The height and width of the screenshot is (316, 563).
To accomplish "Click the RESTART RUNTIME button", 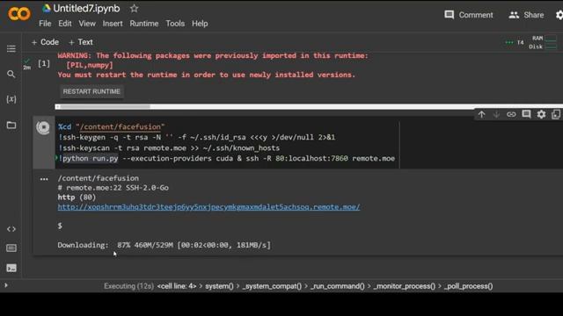I will 91,91.
